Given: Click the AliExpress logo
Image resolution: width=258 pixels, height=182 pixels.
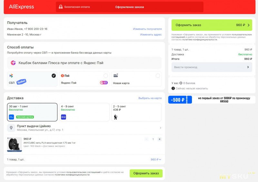Looking at the screenshot, I should tap(21, 7).
